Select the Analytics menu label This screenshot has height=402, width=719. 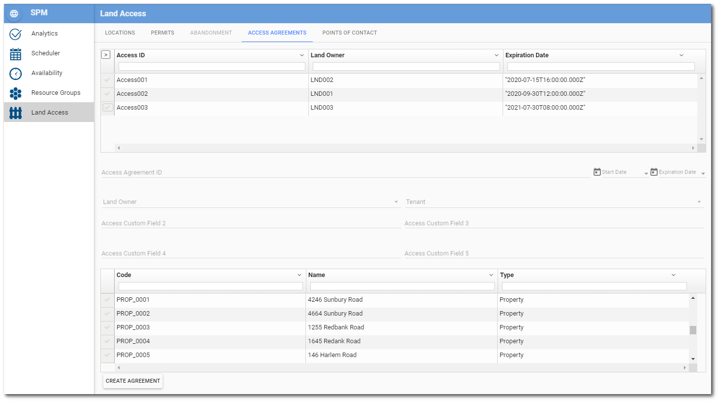(44, 34)
